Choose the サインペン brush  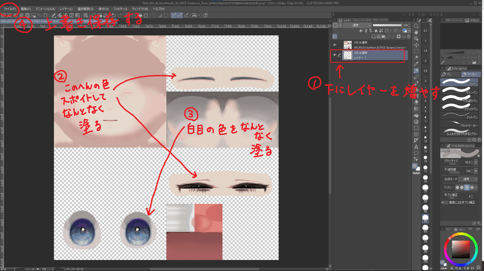click(459, 90)
